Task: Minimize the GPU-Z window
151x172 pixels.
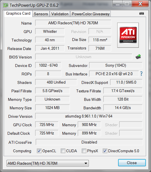Action: (118, 4)
